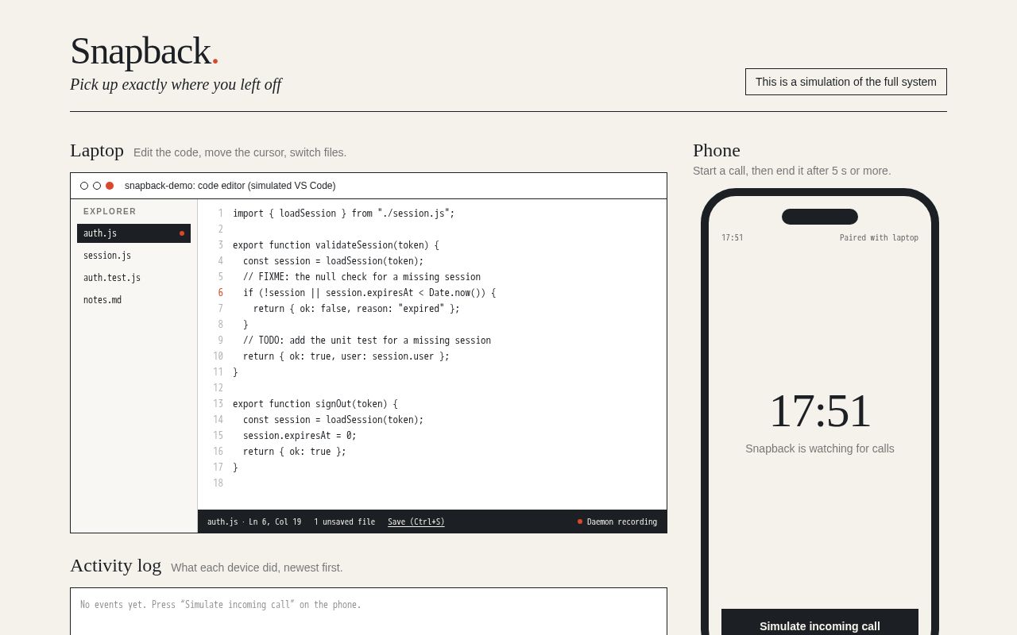Click the EXPLORER panel heading
1017x635 pixels.
pos(110,211)
